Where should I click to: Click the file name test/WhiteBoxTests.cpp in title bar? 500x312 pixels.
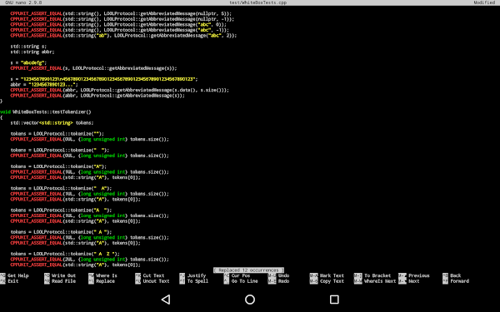click(258, 2)
